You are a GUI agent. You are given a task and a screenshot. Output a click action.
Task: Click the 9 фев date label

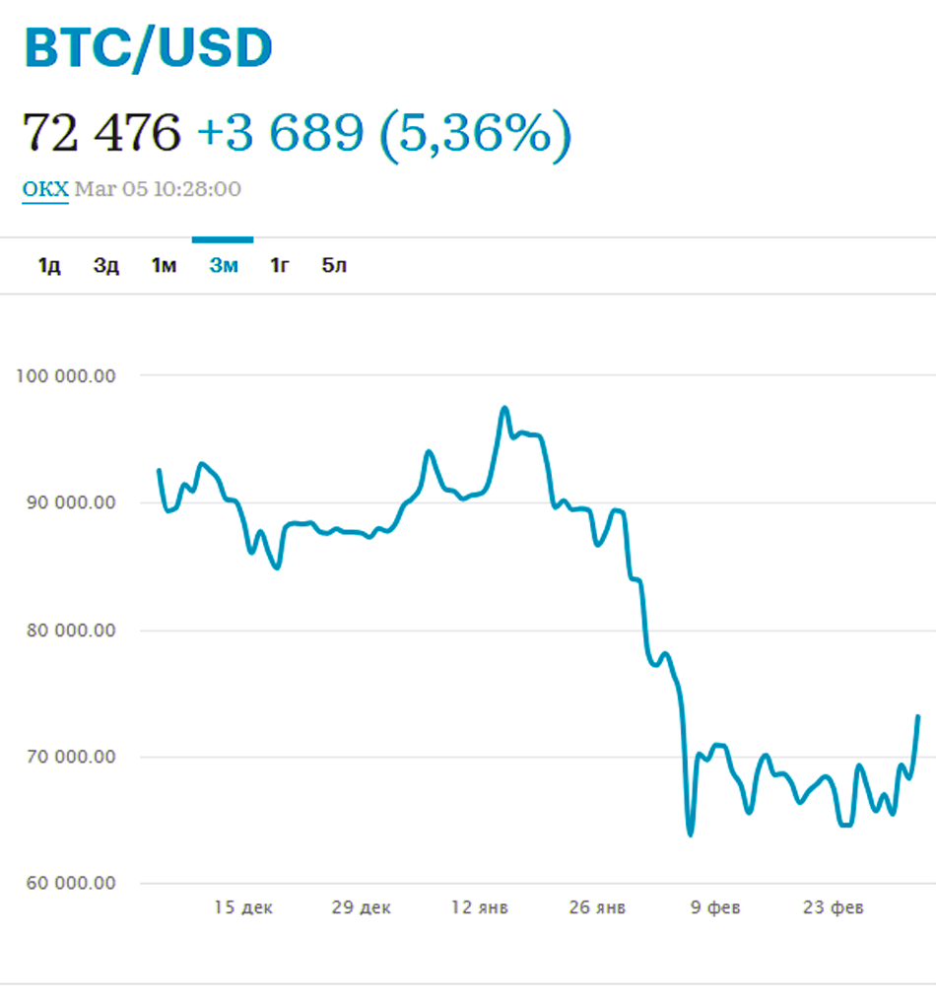click(715, 907)
